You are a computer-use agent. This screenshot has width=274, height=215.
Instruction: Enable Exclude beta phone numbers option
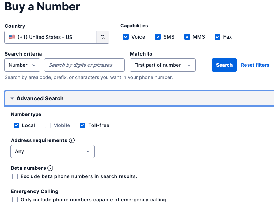[x=15, y=176]
